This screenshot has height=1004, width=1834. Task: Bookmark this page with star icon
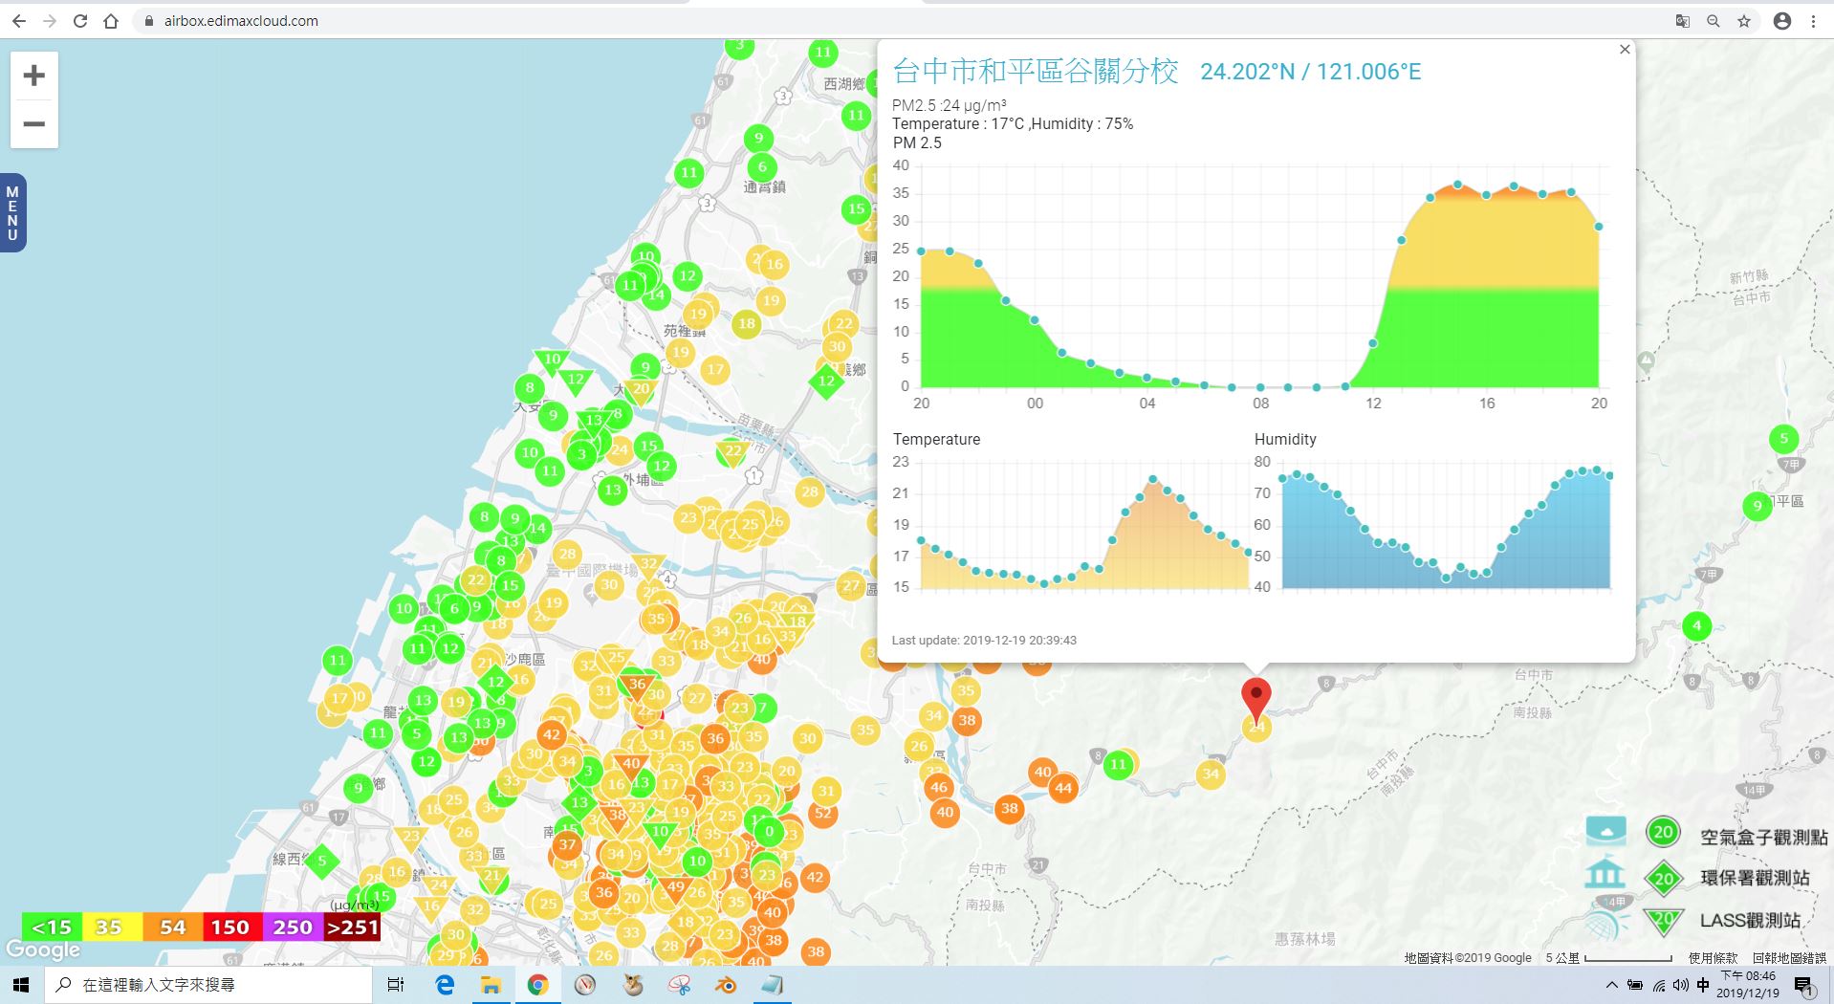(1744, 21)
